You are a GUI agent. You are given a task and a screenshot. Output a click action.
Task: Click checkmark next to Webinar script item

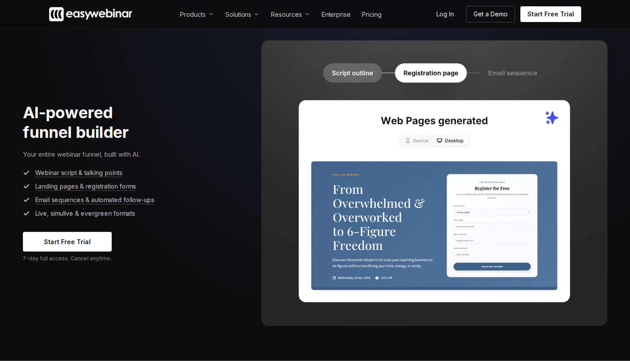27,173
